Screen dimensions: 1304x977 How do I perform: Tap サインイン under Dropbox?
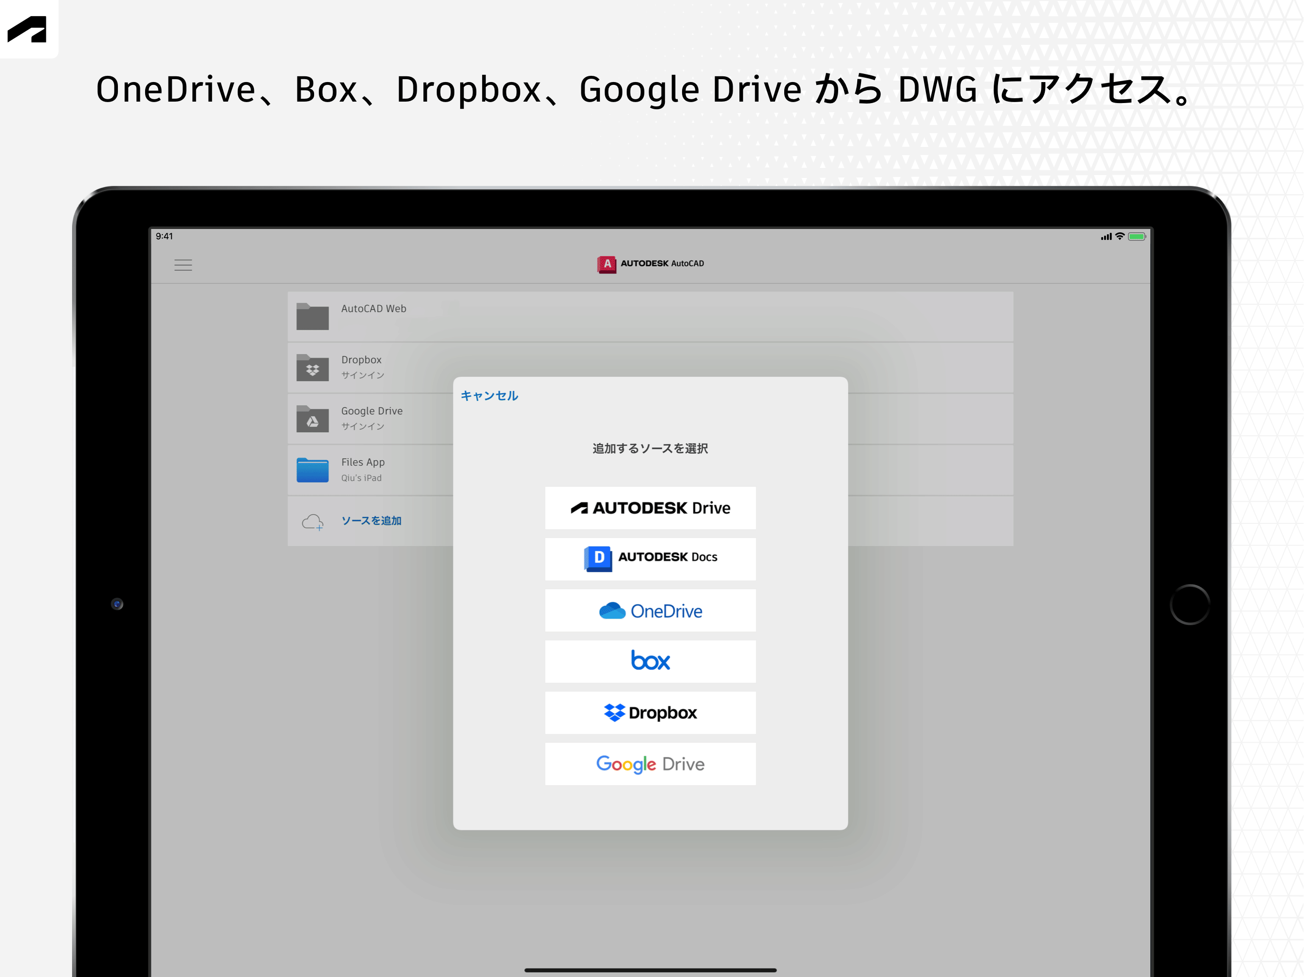(363, 375)
